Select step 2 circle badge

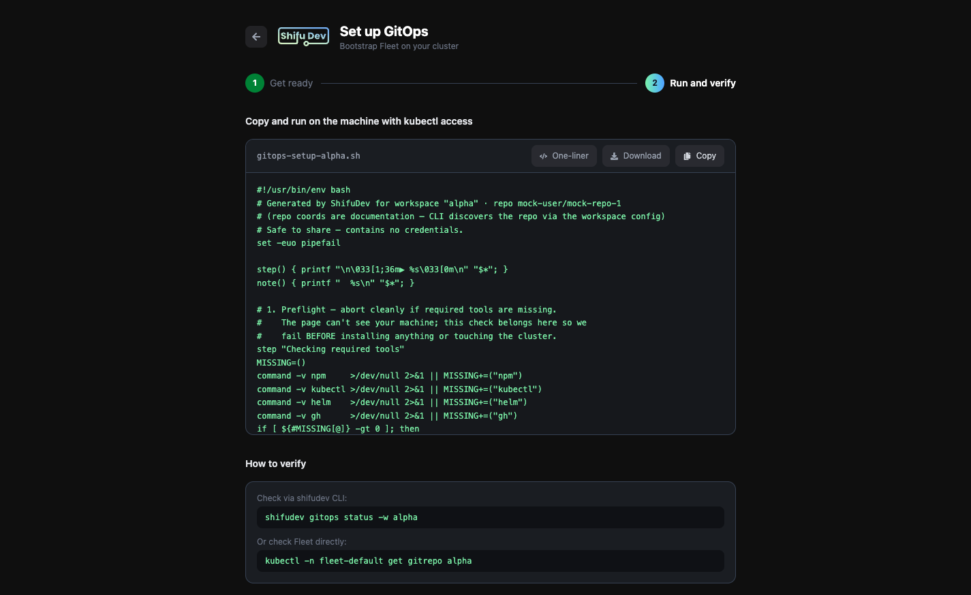655,83
